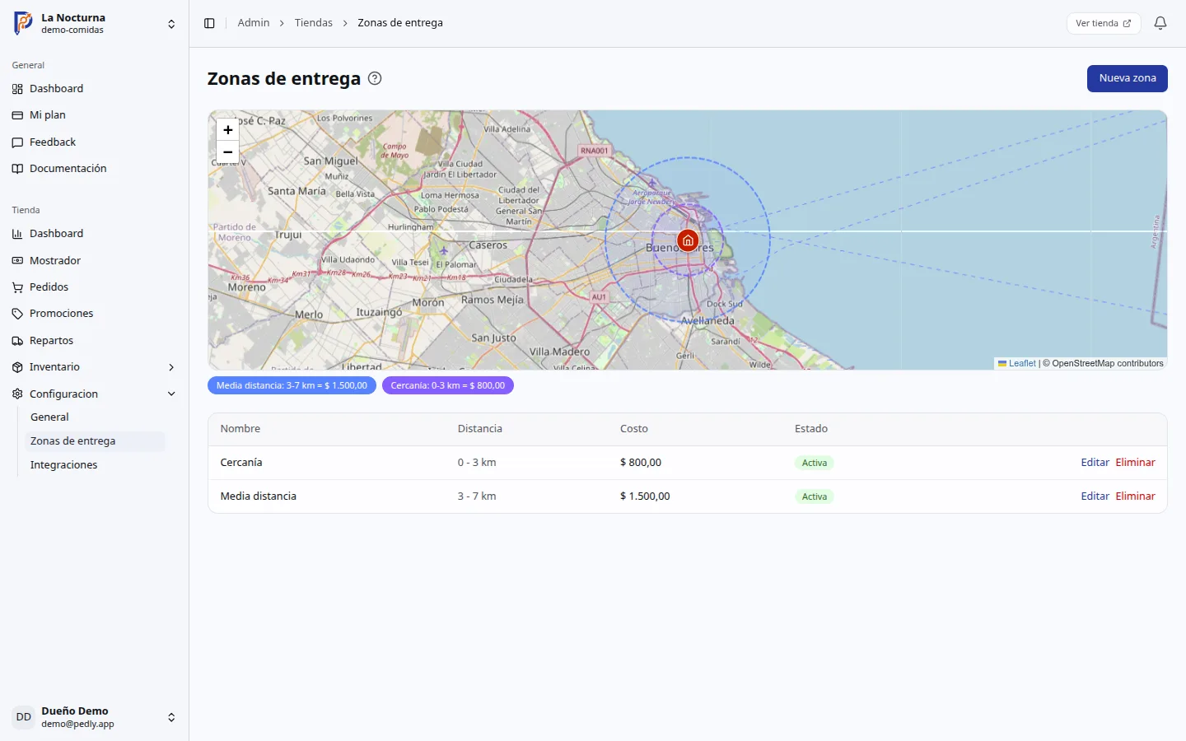The height and width of the screenshot is (741, 1186).
Task: Click the Nueva zona button
Action: tap(1128, 78)
